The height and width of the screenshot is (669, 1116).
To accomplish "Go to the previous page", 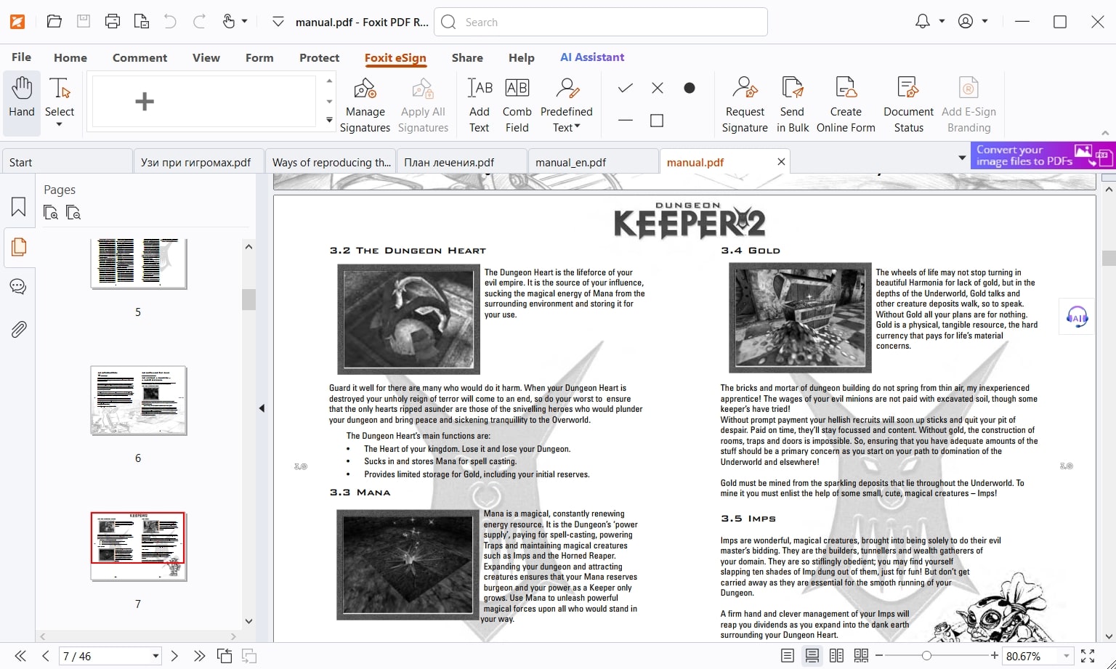I will coord(45,656).
